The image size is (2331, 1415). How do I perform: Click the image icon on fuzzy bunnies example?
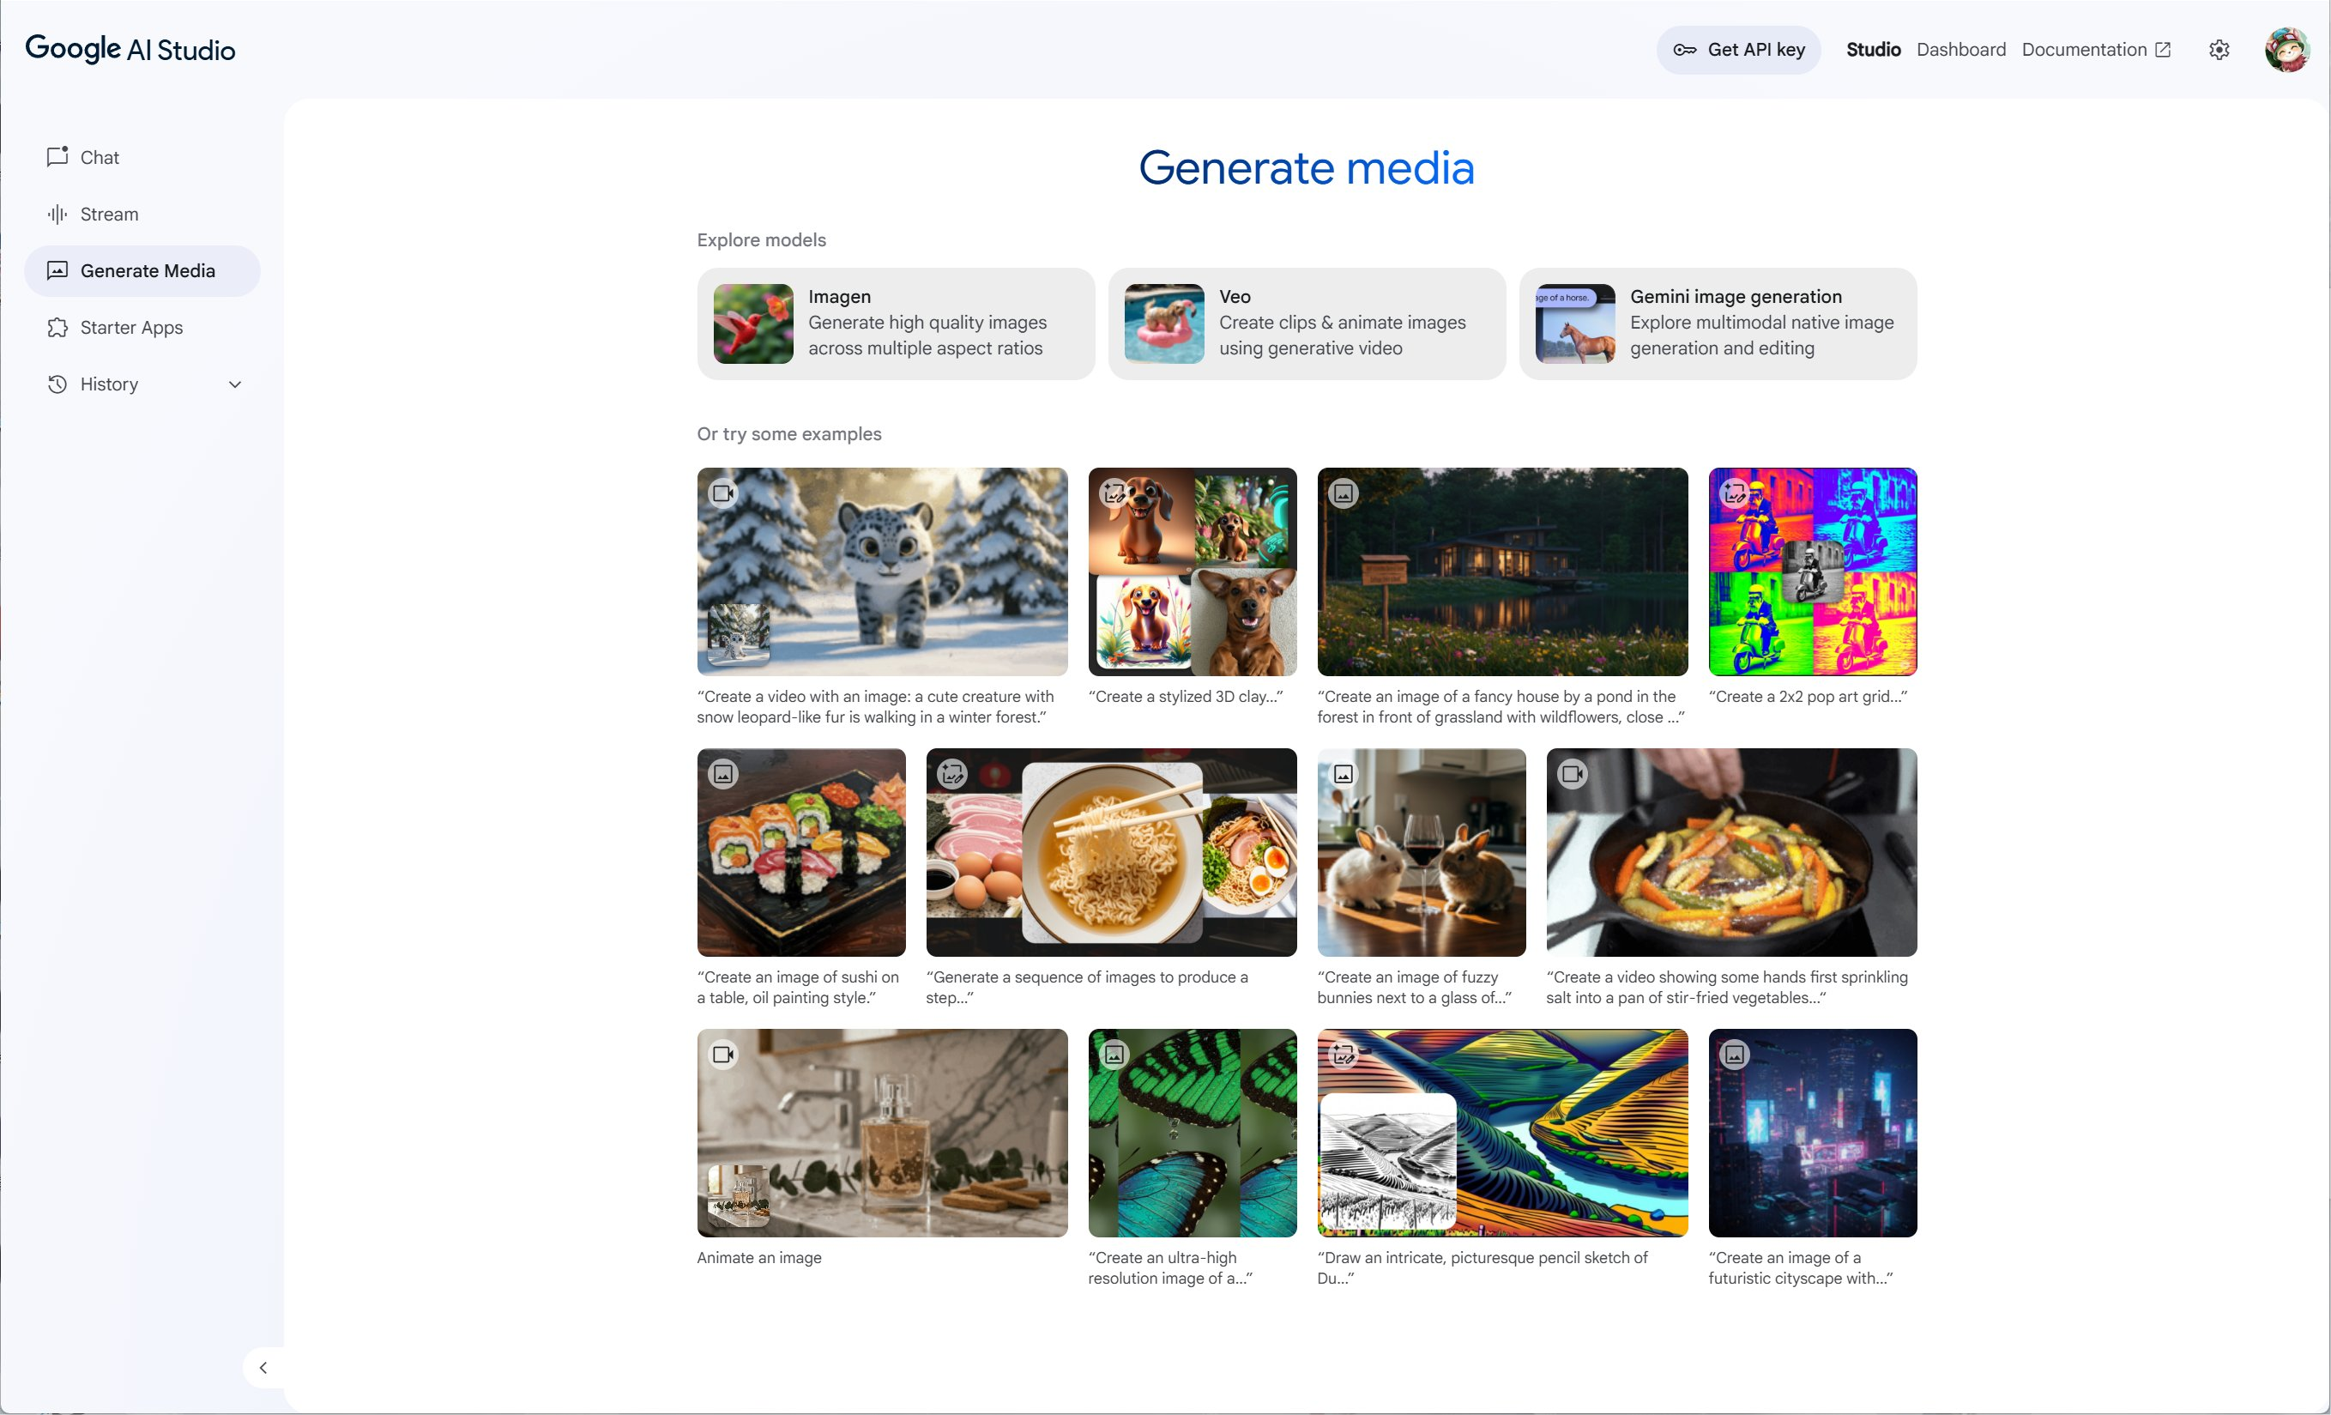click(x=1344, y=774)
